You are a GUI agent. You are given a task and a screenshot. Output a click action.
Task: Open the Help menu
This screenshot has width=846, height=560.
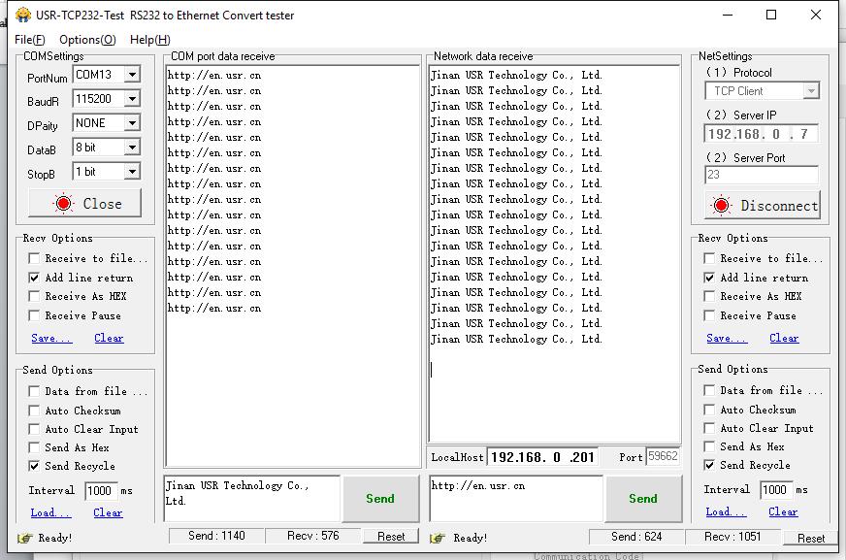pos(150,40)
